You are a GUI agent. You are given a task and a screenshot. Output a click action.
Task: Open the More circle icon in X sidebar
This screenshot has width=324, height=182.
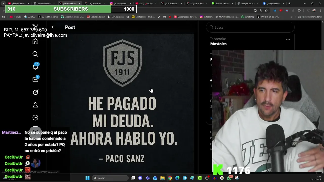[x=35, y=118]
